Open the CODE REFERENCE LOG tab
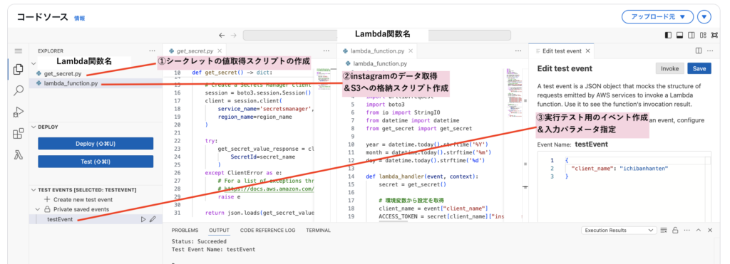This screenshot has width=730, height=264. pyautogui.click(x=268, y=230)
